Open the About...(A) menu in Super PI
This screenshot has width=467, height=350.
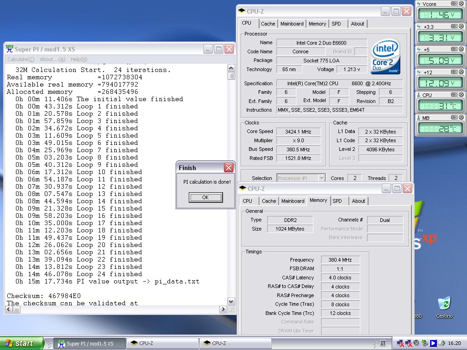[x=52, y=59]
